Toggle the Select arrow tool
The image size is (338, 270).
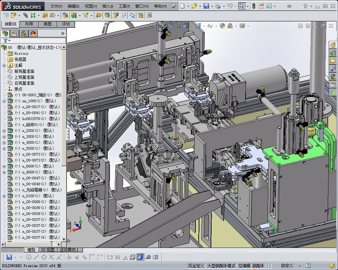point(242,6)
